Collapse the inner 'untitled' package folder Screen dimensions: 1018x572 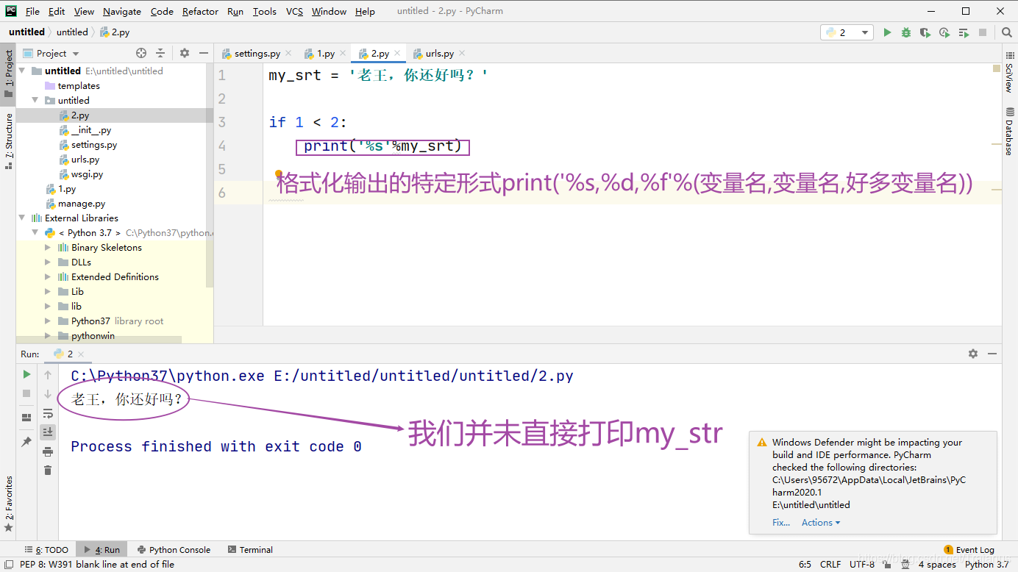click(x=35, y=101)
